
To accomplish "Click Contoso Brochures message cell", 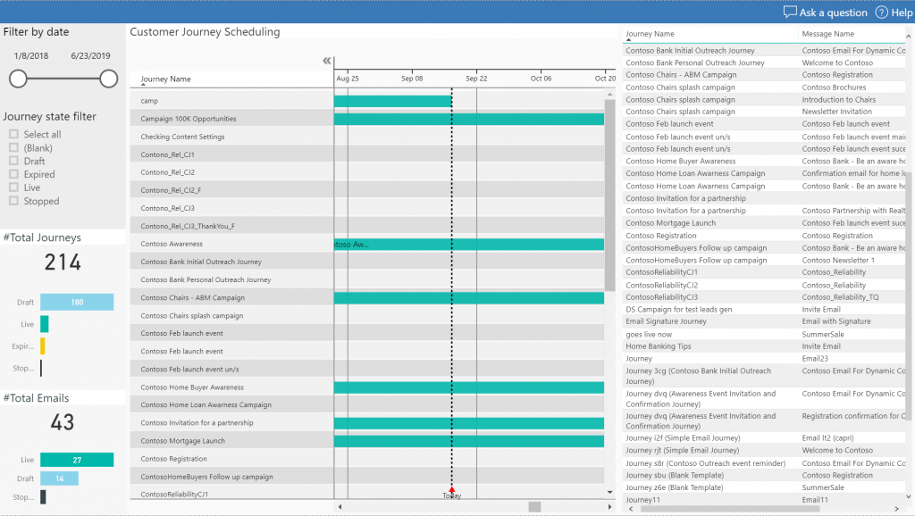I will point(834,87).
